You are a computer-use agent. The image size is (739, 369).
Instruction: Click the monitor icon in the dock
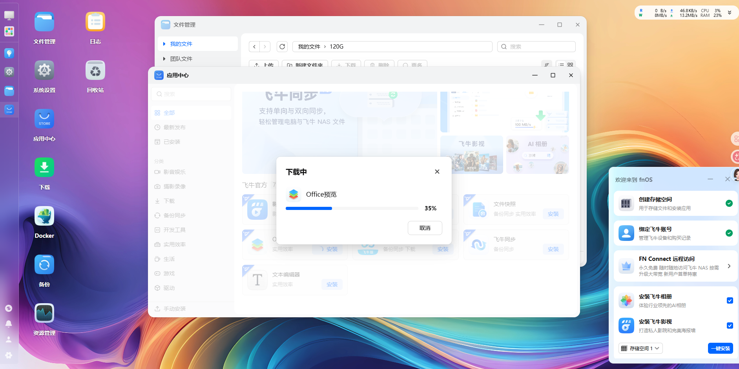pos(9,15)
